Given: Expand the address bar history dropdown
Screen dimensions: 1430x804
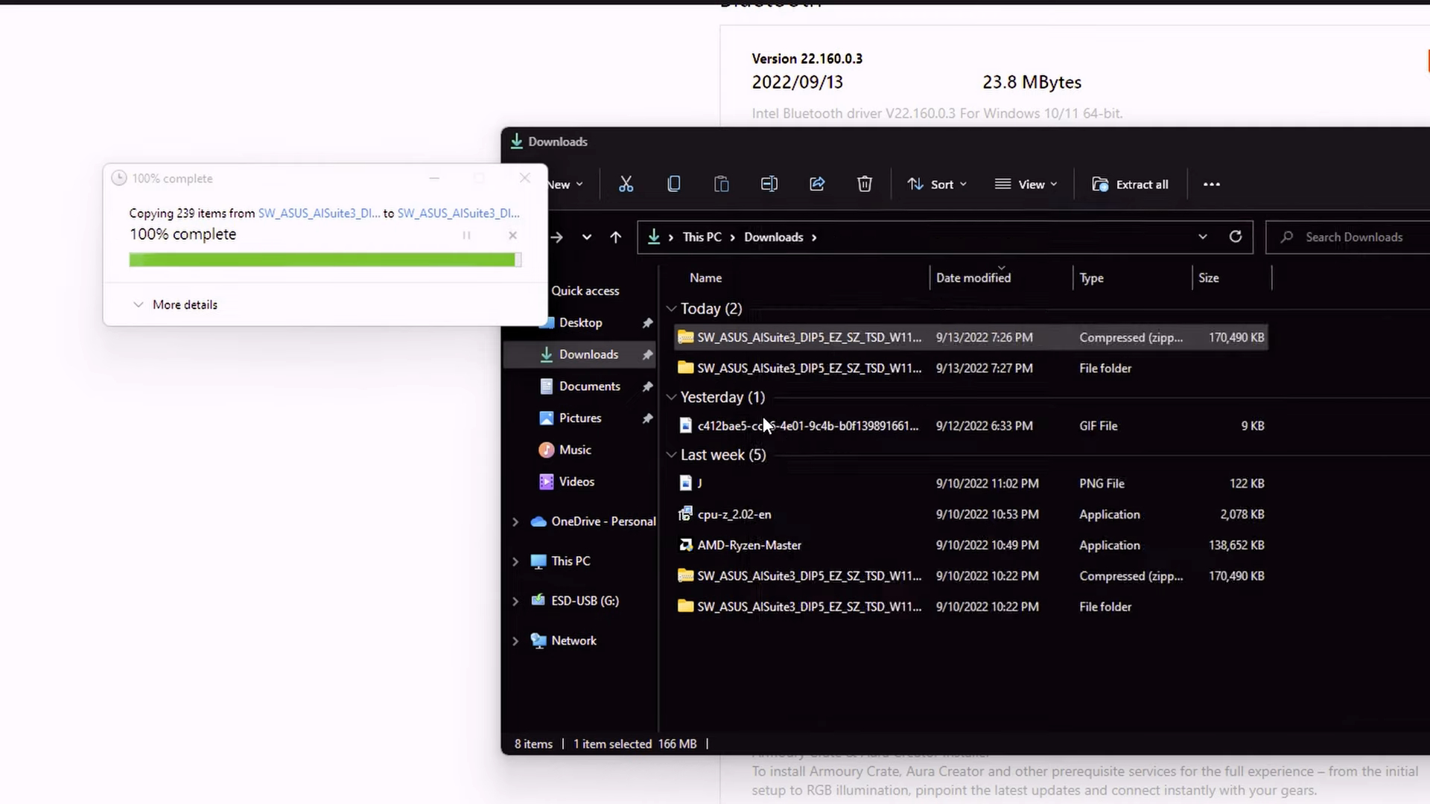Looking at the screenshot, I should (x=1202, y=237).
